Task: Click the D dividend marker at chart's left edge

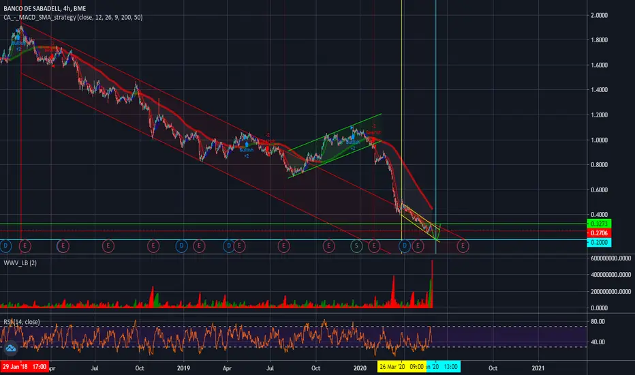Action: pos(5,245)
